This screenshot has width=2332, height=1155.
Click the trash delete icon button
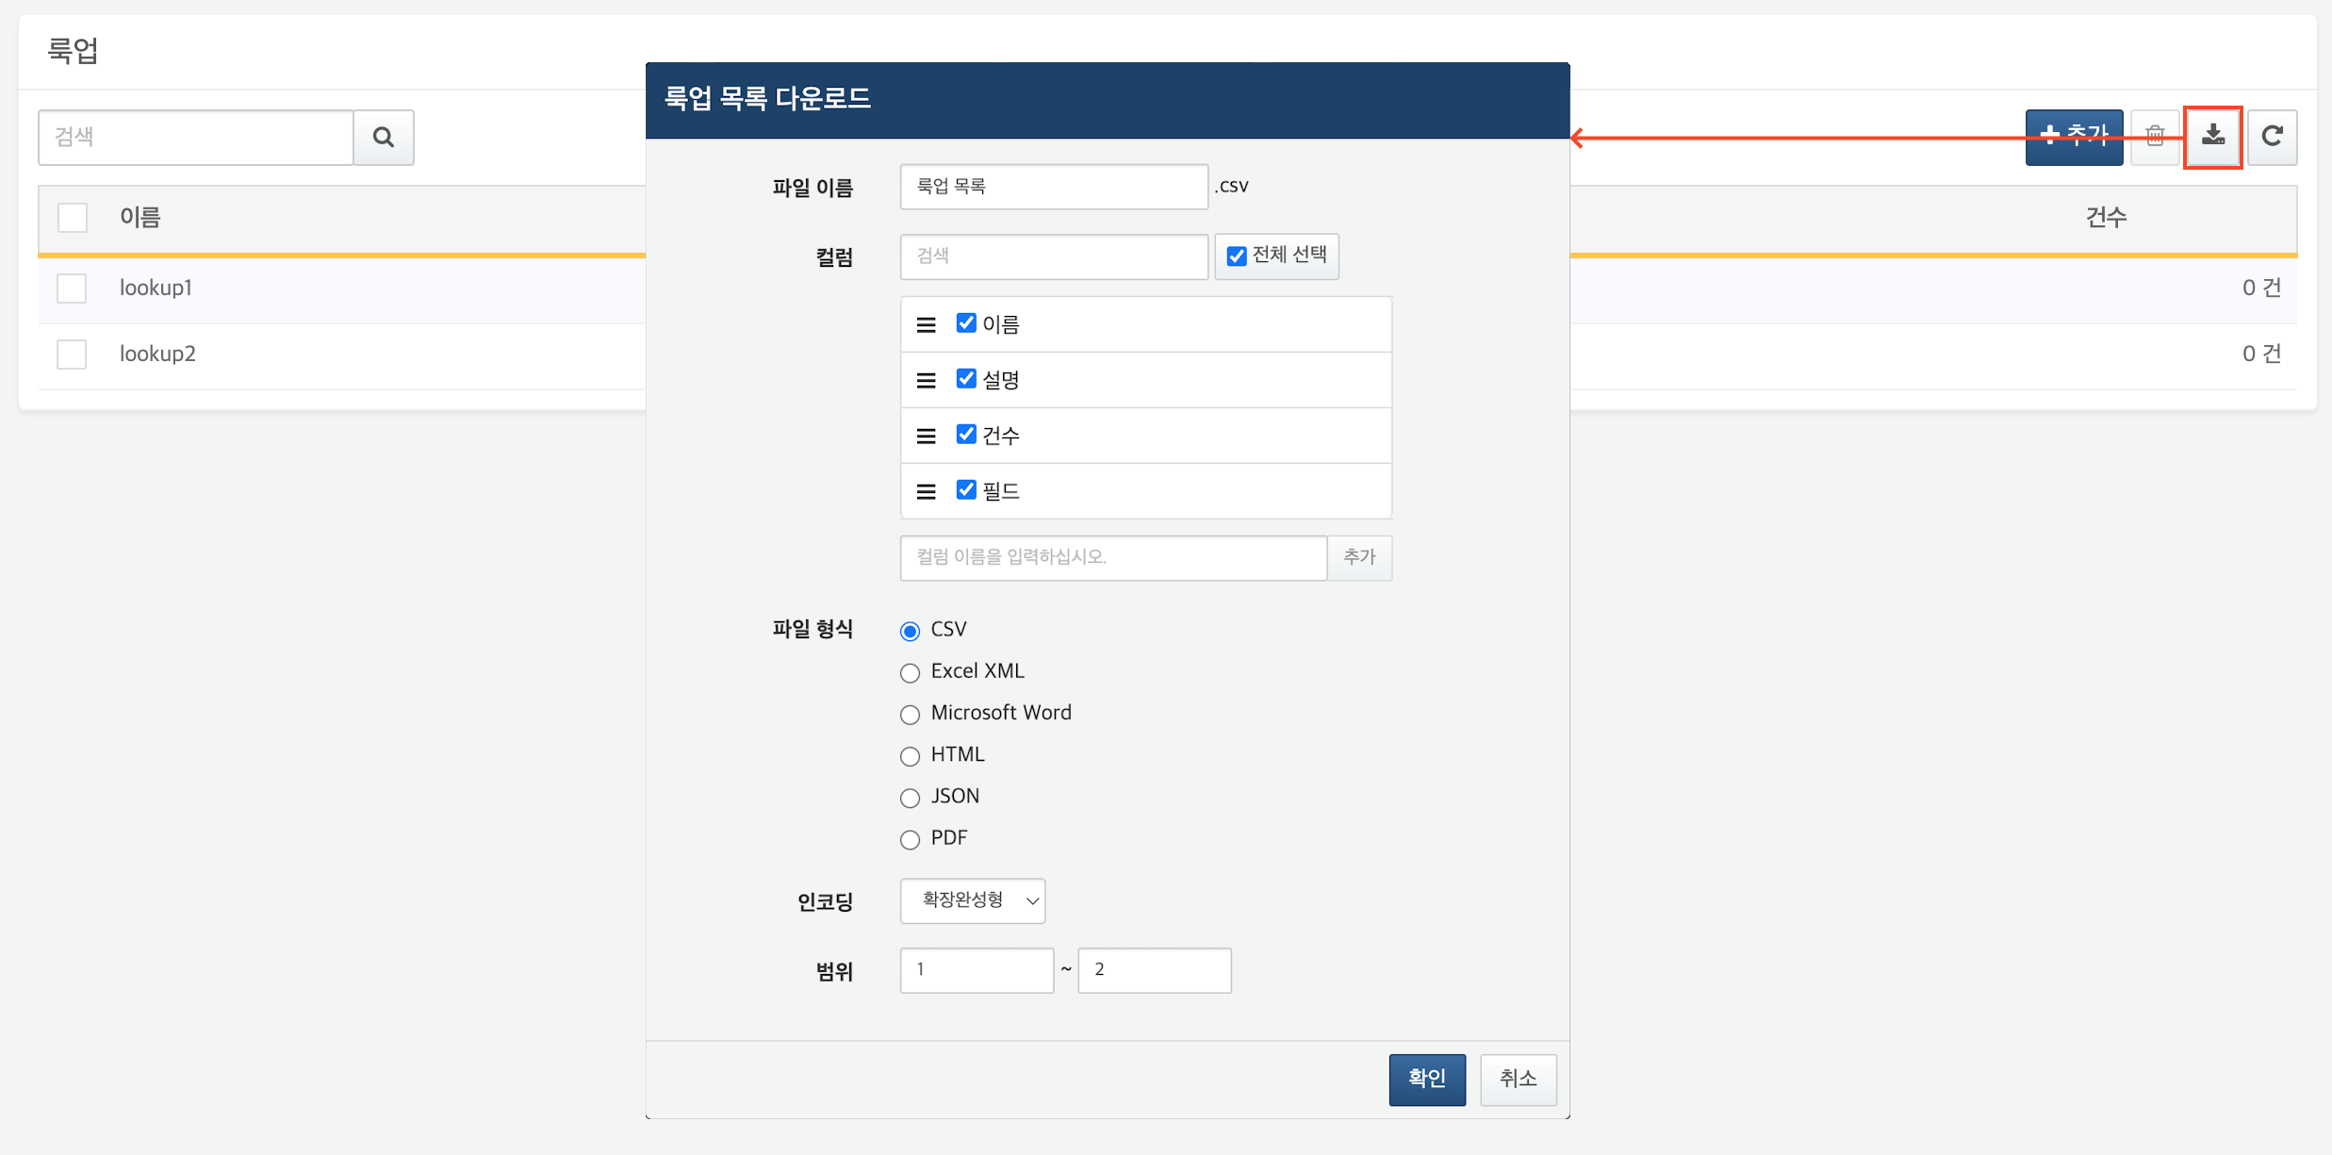pos(2155,137)
